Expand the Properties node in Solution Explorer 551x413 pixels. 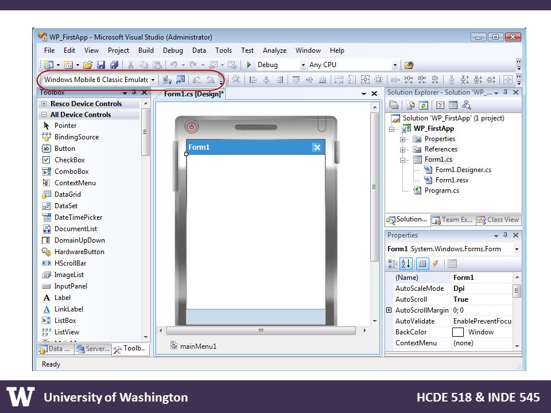403,139
